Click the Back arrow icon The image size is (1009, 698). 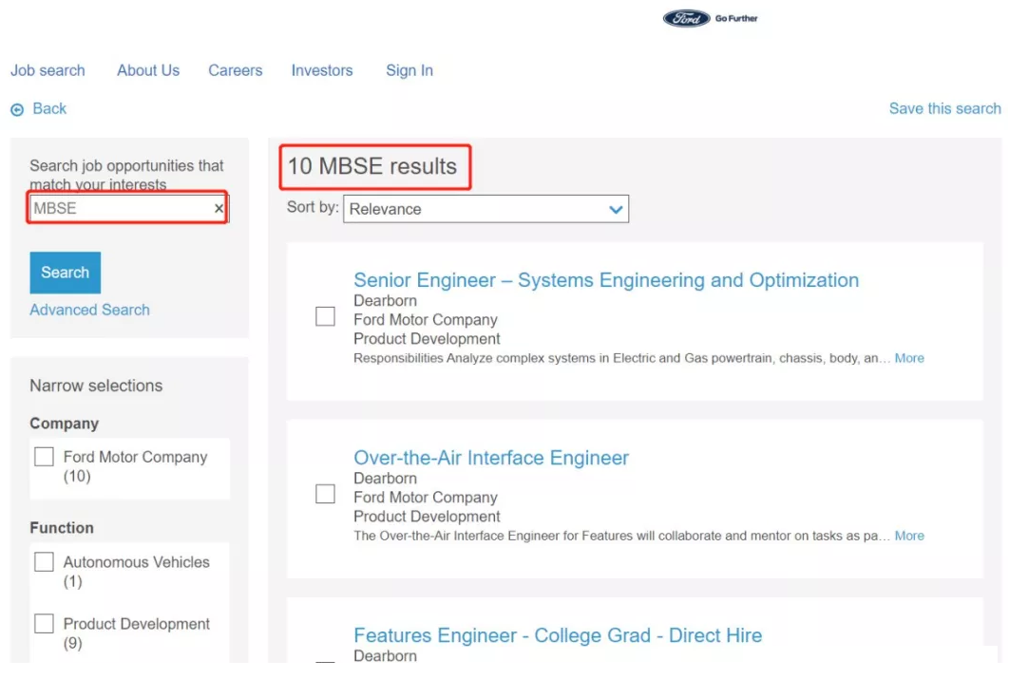(17, 110)
